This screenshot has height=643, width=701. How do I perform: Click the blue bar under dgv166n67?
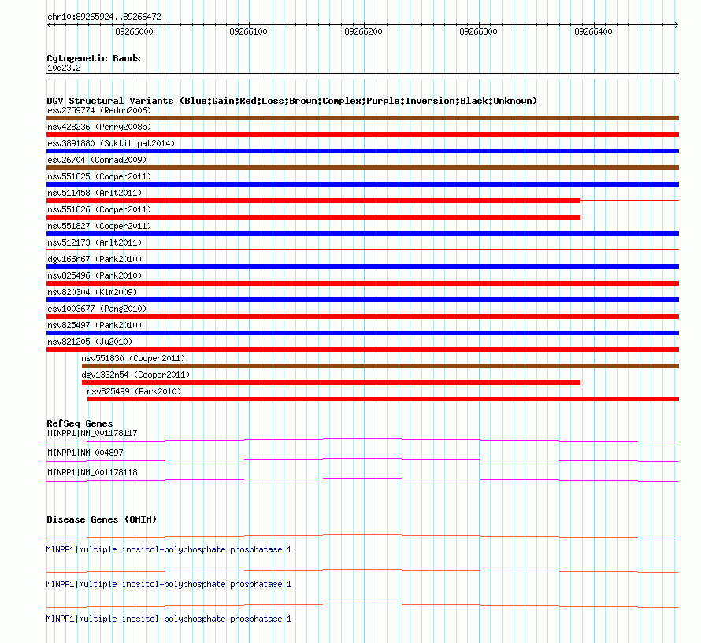[362, 267]
